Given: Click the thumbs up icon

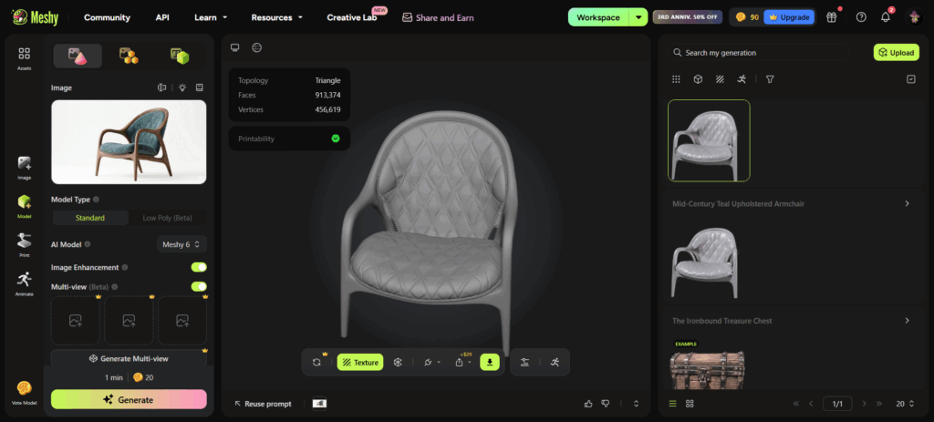Looking at the screenshot, I should tap(588, 404).
